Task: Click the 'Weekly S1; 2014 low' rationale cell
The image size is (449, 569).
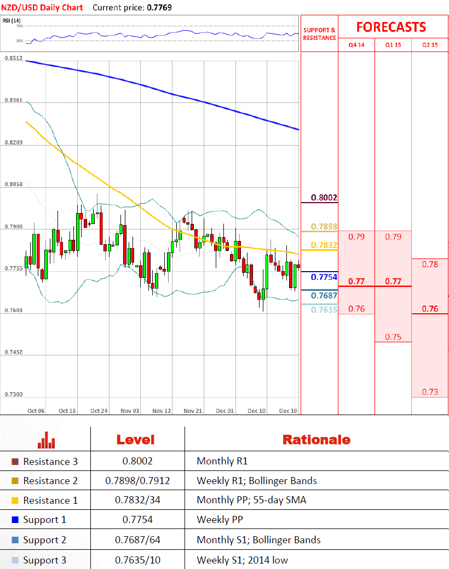Action: (x=243, y=560)
